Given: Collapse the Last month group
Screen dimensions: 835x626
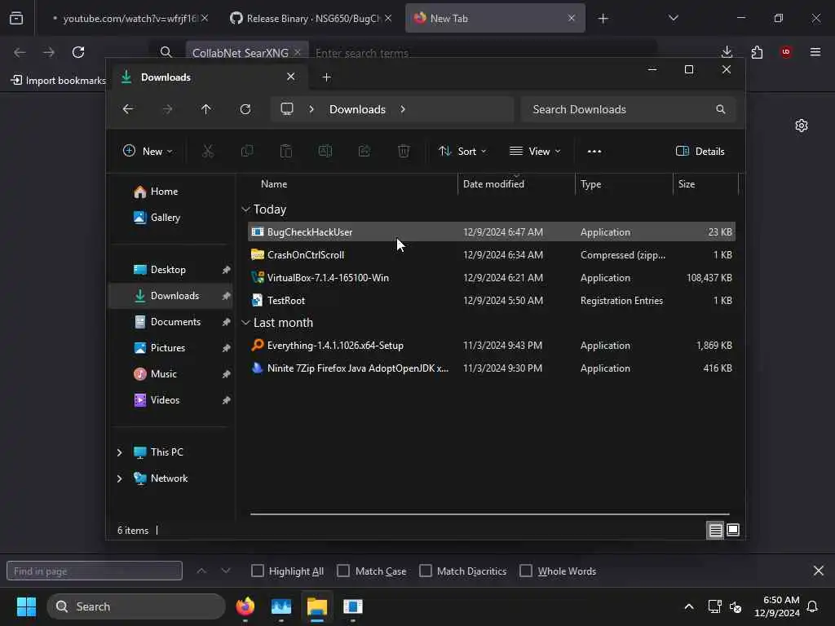Looking at the screenshot, I should [245, 323].
